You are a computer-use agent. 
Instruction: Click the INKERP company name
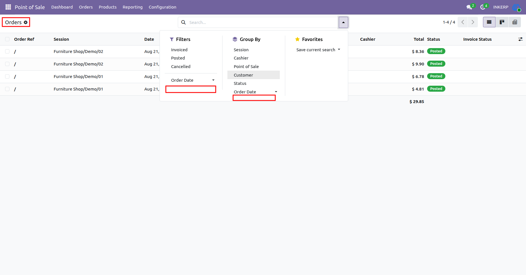pyautogui.click(x=501, y=7)
